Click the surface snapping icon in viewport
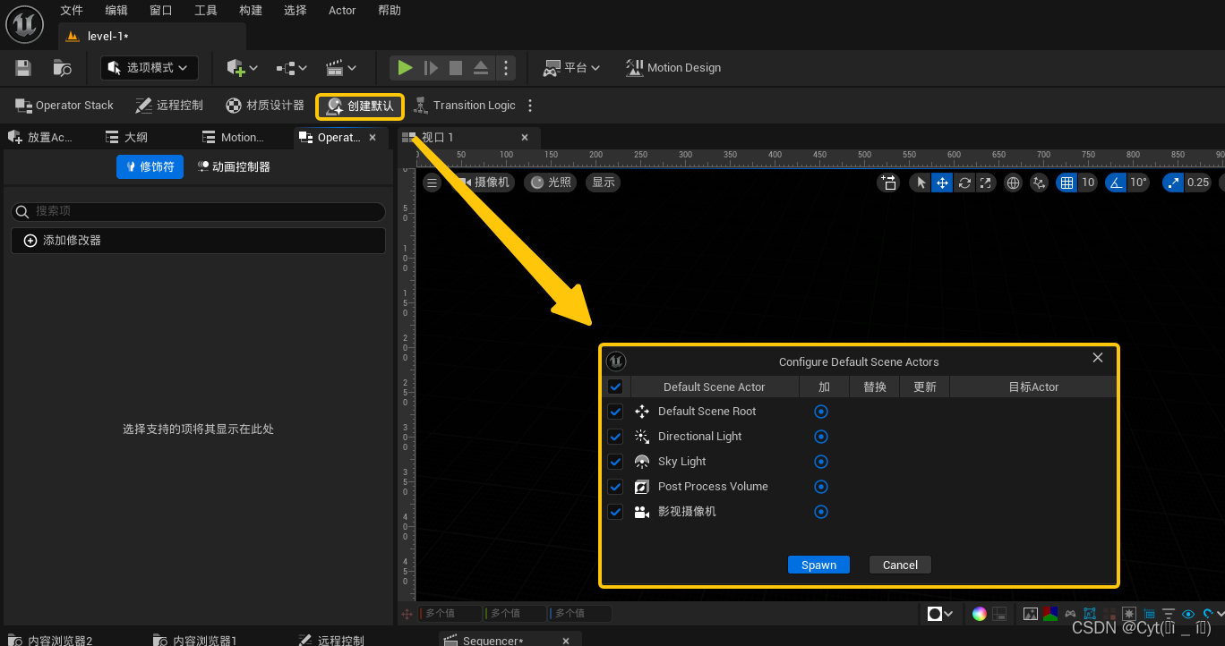The image size is (1225, 646). (x=1040, y=183)
